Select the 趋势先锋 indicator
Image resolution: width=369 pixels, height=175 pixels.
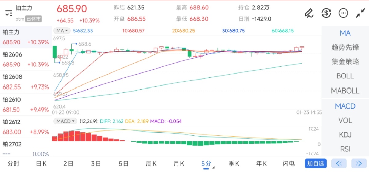click(x=345, y=47)
